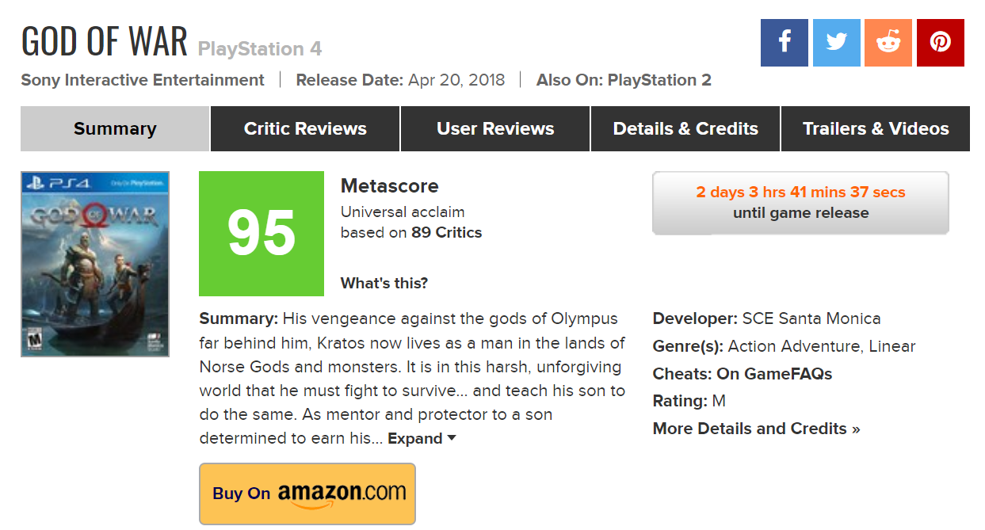Click the game release countdown box
Image resolution: width=985 pixels, height=530 pixels.
point(800,203)
